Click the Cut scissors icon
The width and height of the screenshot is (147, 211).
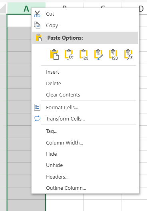[x=37, y=14]
